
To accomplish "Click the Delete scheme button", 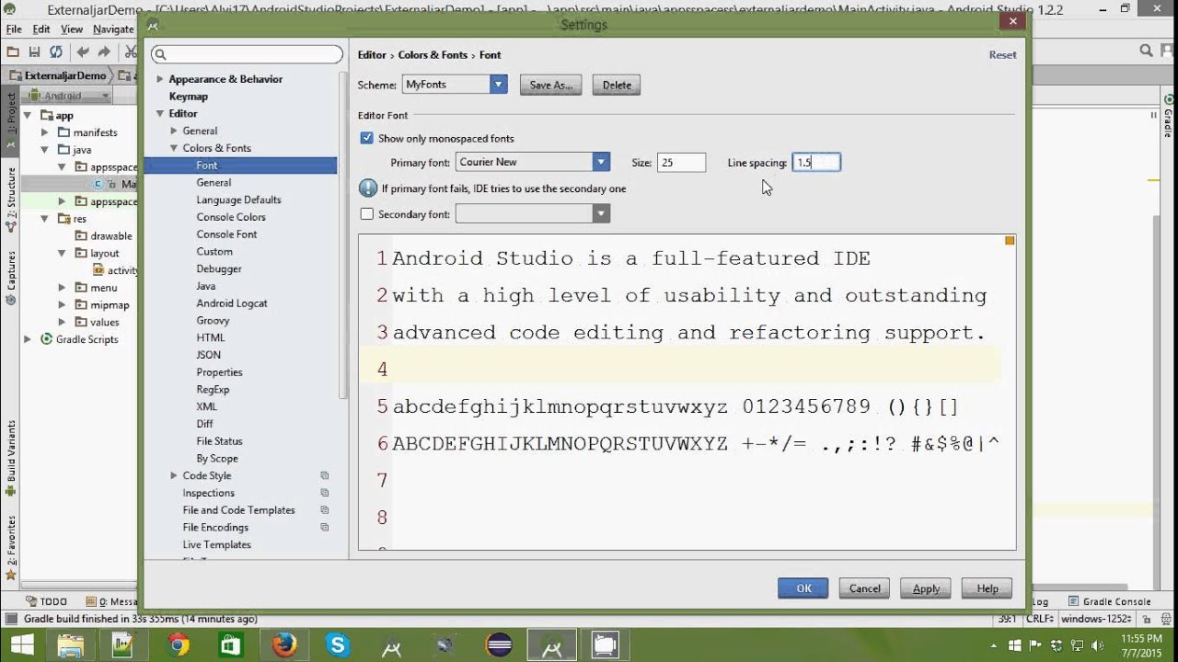I will pyautogui.click(x=617, y=85).
